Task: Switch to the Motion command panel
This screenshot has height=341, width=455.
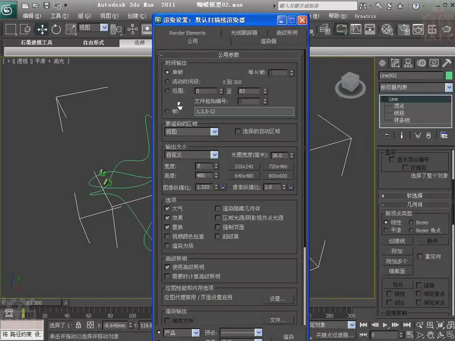Action: tap(421, 63)
